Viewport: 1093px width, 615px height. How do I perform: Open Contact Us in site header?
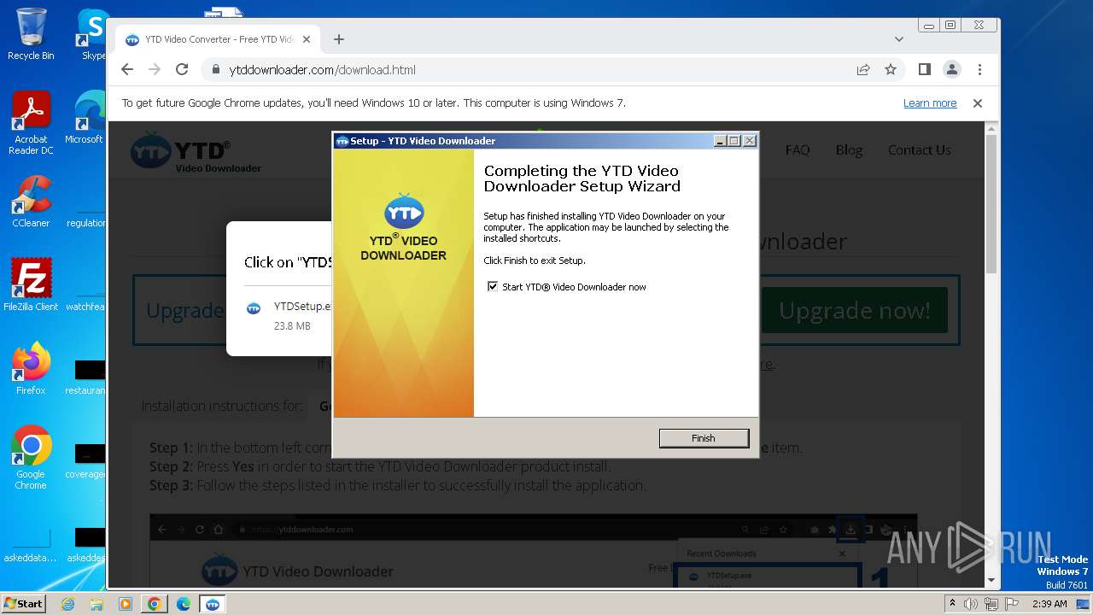point(920,149)
